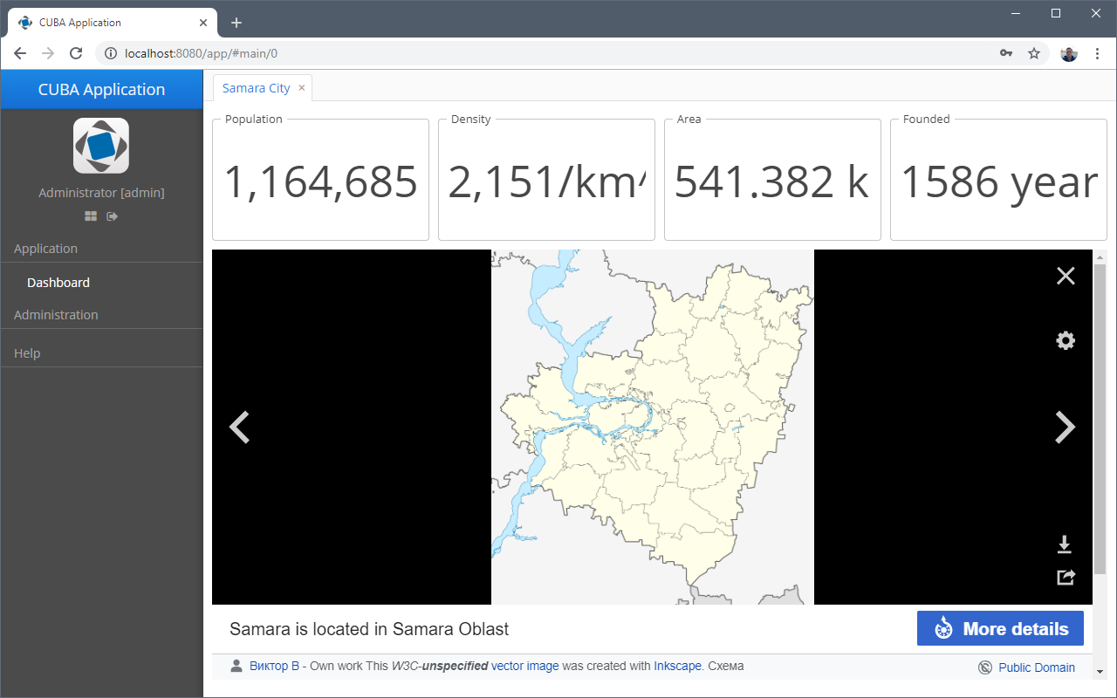Close the image viewer with the X icon
Image resolution: width=1117 pixels, height=698 pixels.
pyautogui.click(x=1066, y=277)
